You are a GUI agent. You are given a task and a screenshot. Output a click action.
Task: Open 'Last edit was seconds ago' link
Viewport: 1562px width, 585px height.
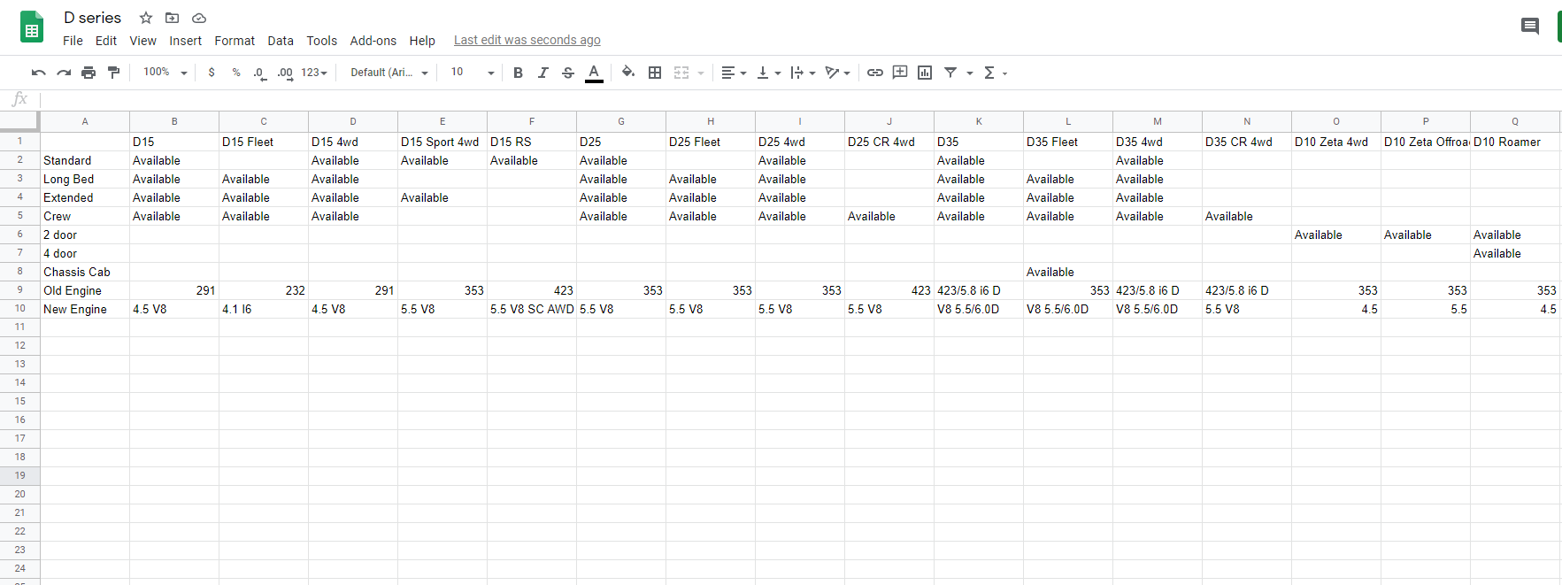[x=527, y=40]
